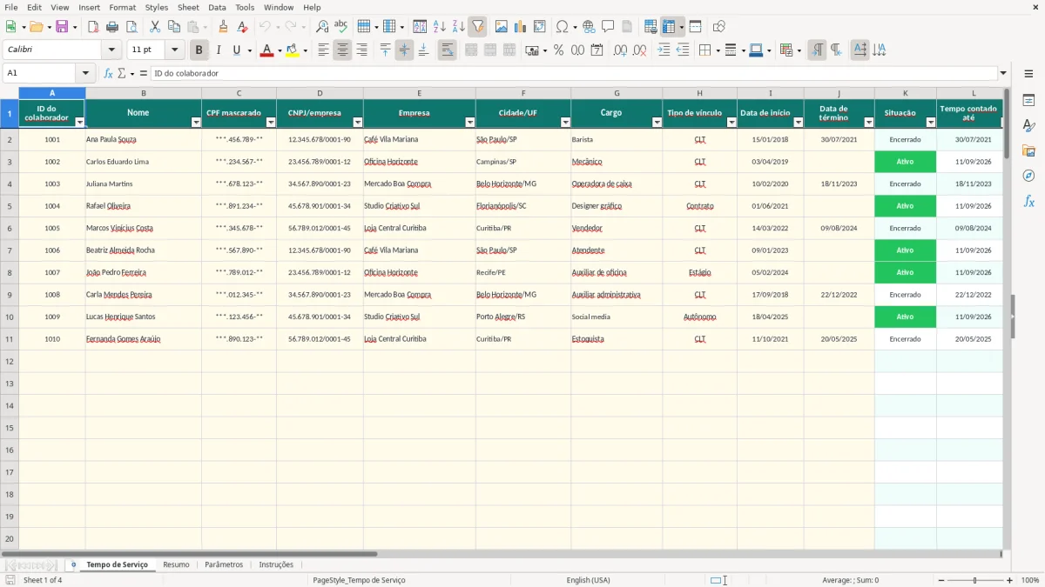Open the sidebar Gallery panel
This screenshot has width=1045, height=587.
coord(1028,150)
